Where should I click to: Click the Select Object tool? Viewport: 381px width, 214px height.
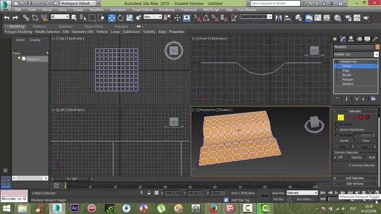point(74,18)
